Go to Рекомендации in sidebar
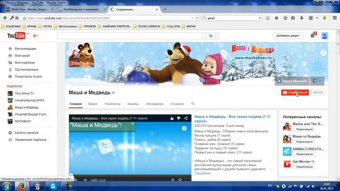 click(25, 49)
